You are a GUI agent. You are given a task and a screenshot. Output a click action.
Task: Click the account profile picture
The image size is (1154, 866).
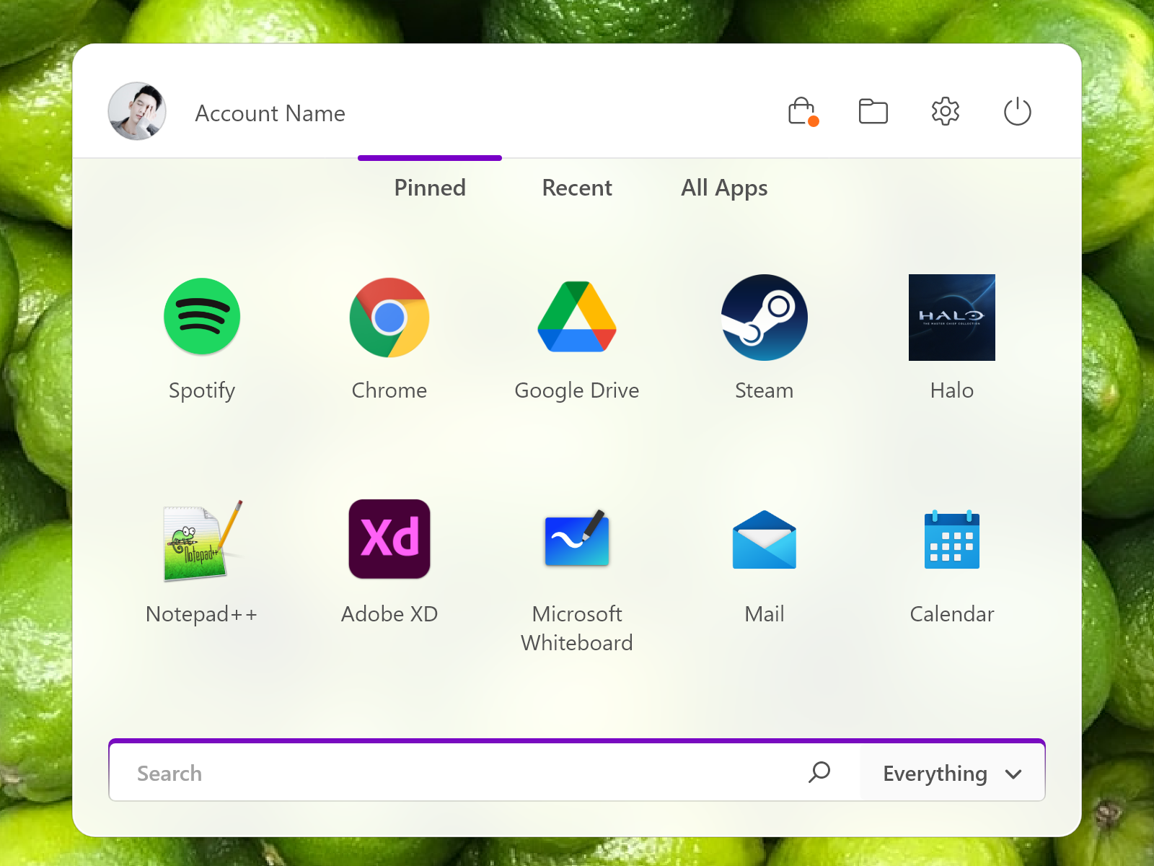click(137, 111)
